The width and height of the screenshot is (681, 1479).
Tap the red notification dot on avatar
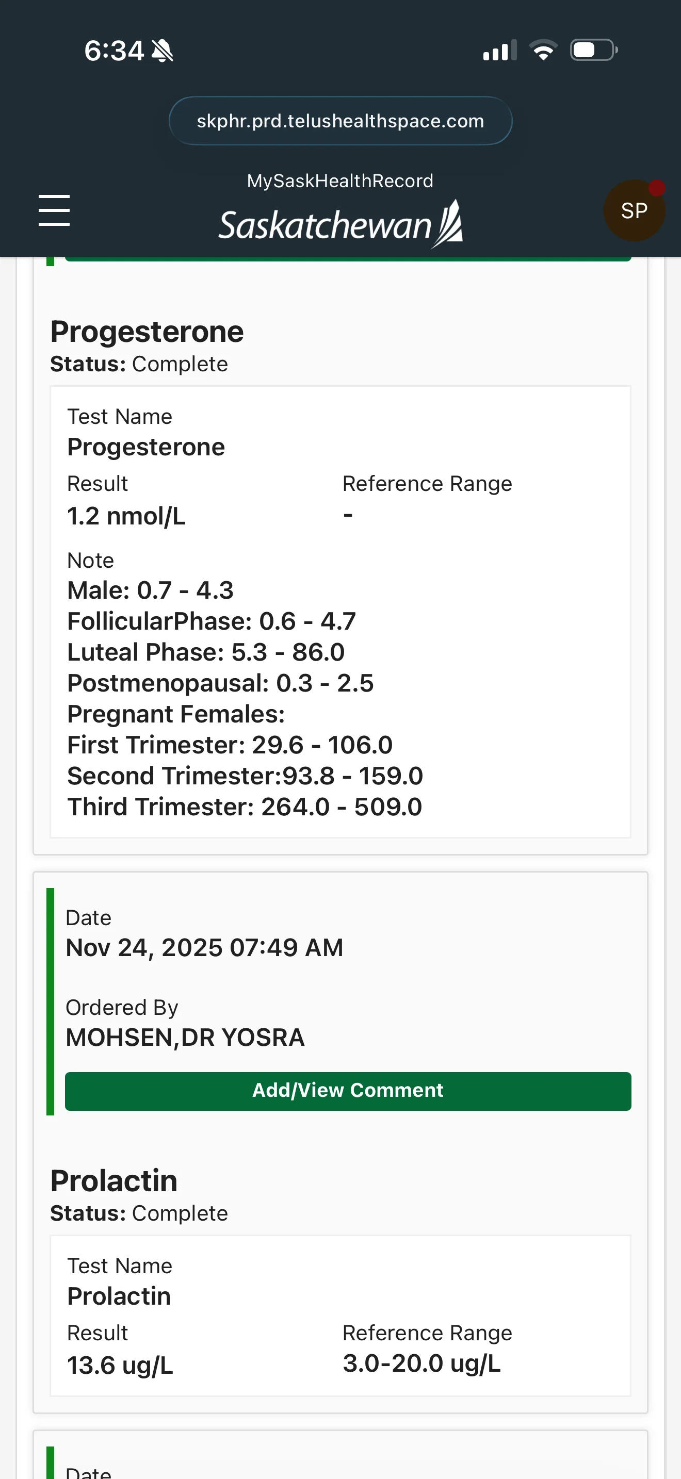click(656, 188)
